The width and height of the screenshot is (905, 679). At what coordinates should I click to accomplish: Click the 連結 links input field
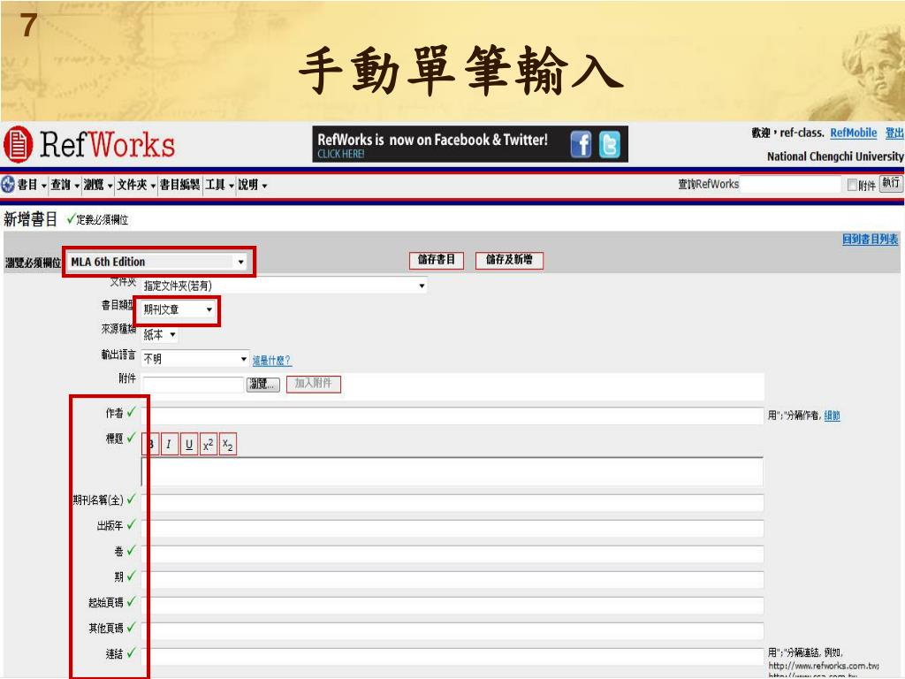point(453,657)
